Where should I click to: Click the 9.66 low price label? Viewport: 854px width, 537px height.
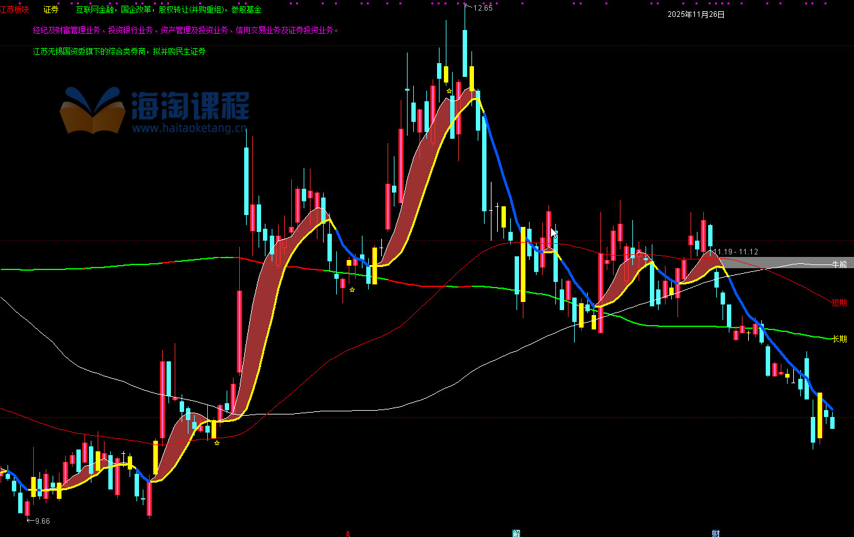coord(41,521)
